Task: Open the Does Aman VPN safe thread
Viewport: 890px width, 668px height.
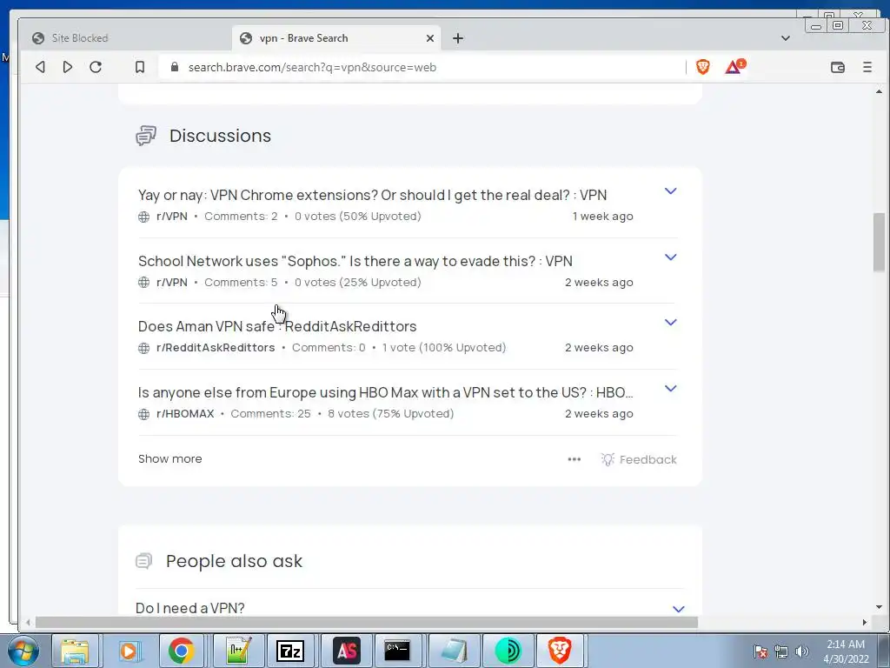Action: pyautogui.click(x=277, y=326)
